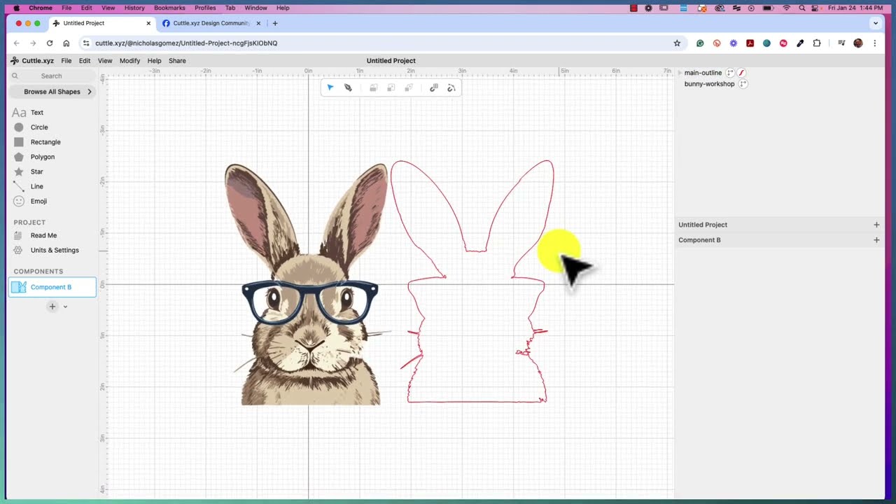
Task: Open Chrome media controls icon
Action: [x=841, y=43]
